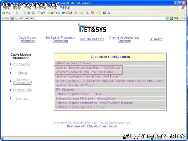The width and height of the screenshot is (188, 141).
Task: Open the Cable Modem Information link
Action: [x=28, y=39]
